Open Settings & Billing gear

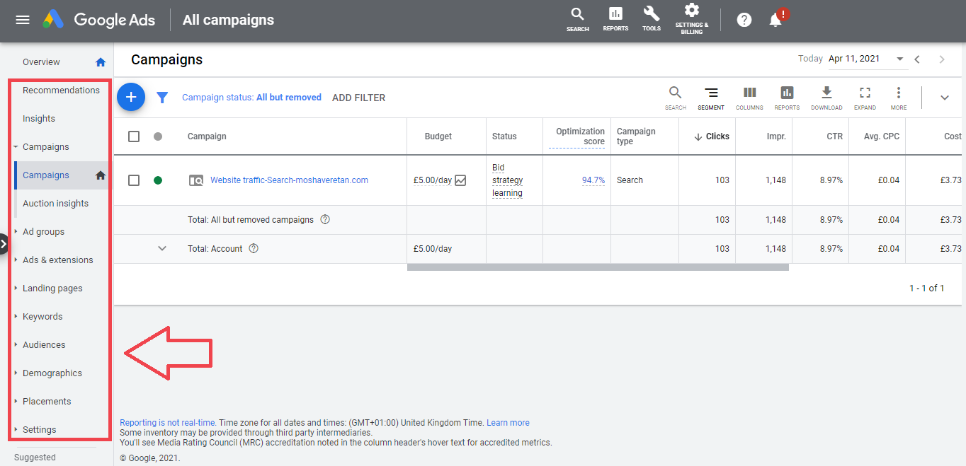click(x=692, y=19)
